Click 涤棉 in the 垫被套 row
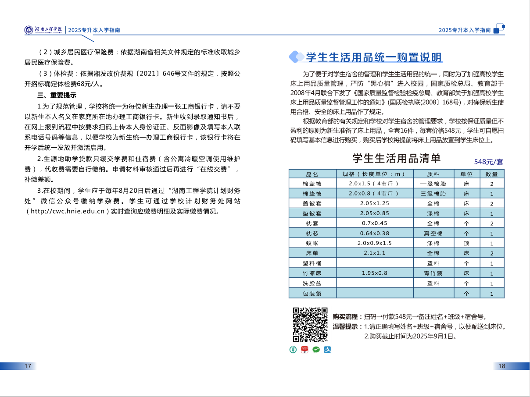 433,213
